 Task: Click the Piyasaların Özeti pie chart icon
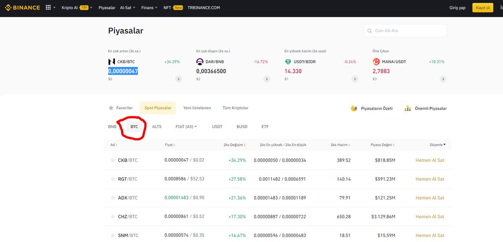[x=354, y=108]
